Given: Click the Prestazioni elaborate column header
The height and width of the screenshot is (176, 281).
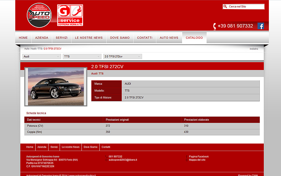Looking at the screenshot, I should coord(197,120).
